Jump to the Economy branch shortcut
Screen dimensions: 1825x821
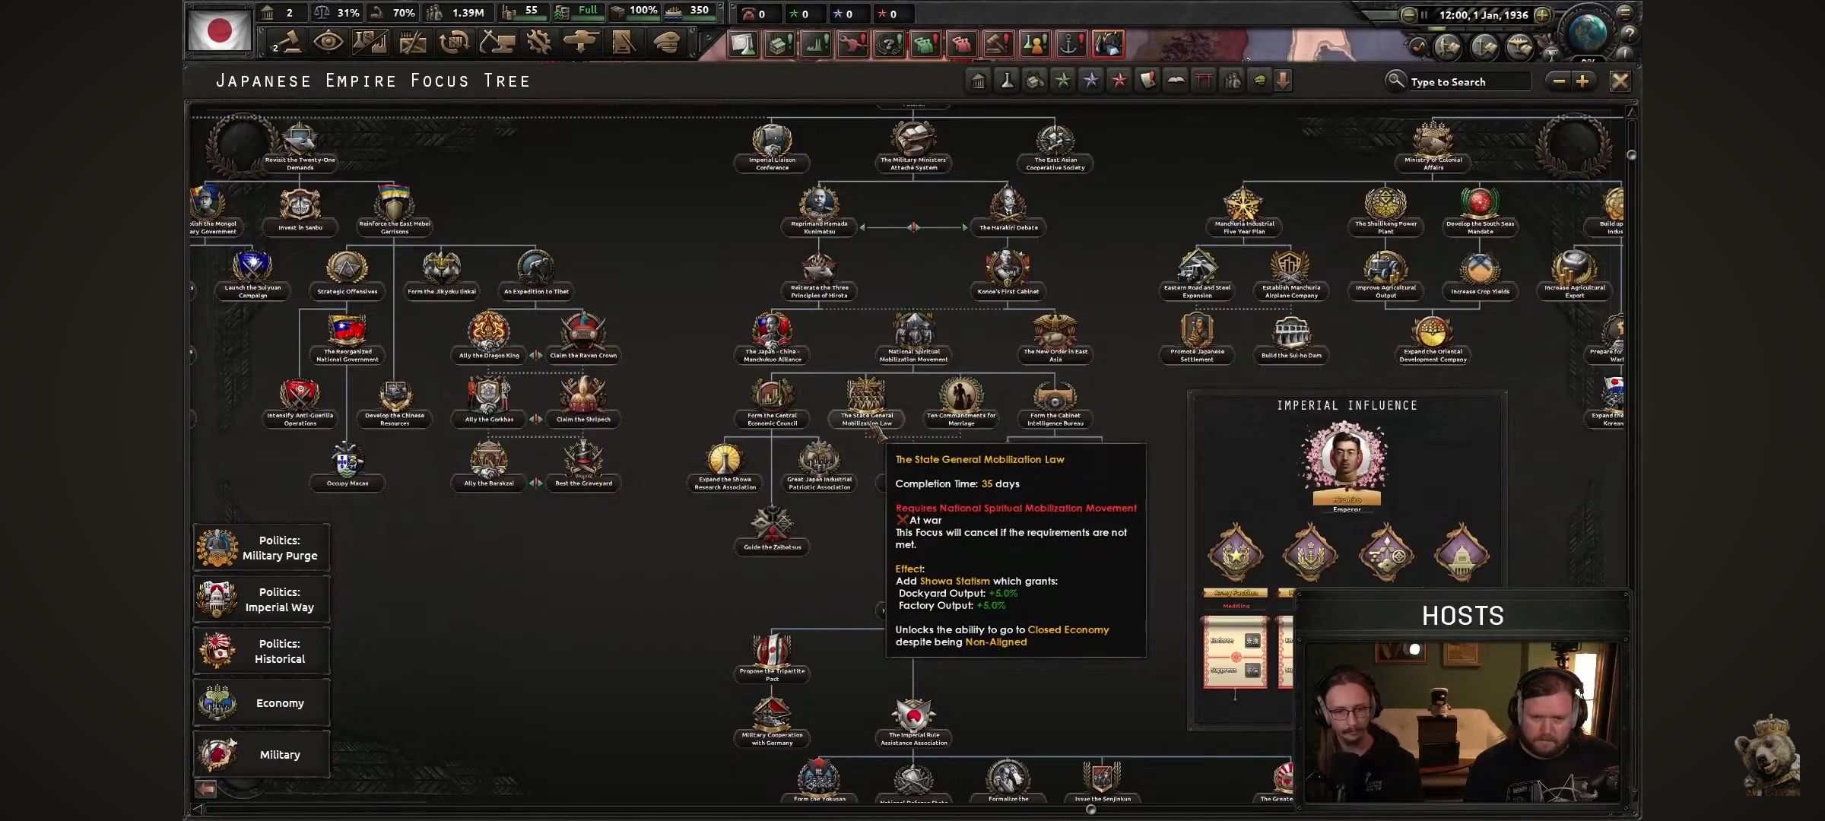(262, 703)
